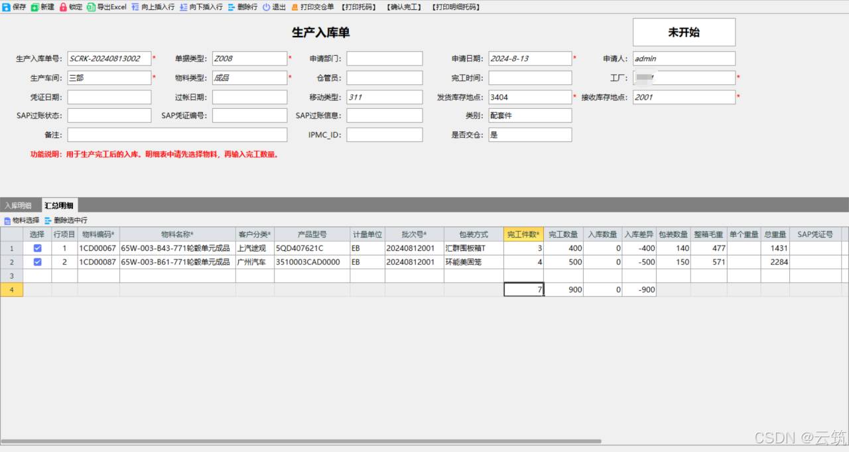Open 物料选择 material picker

pos(22,220)
